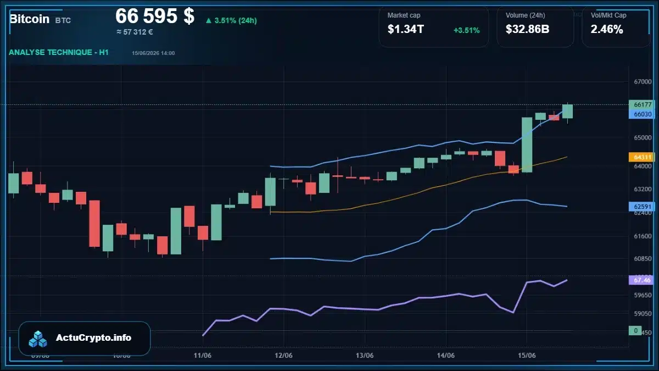Click the 65000 price axis label
Viewport: 659px width, 371px height.
tap(643, 138)
